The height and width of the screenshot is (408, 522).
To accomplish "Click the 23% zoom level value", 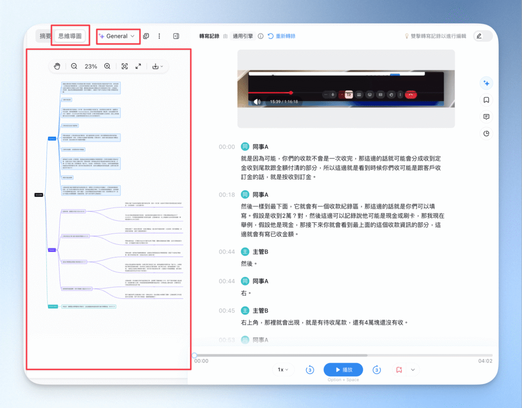I will 91,66.
